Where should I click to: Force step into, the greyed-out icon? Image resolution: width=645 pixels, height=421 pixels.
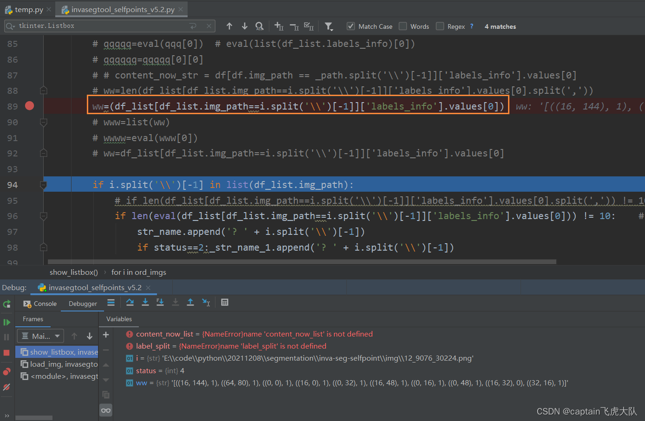[x=176, y=303]
